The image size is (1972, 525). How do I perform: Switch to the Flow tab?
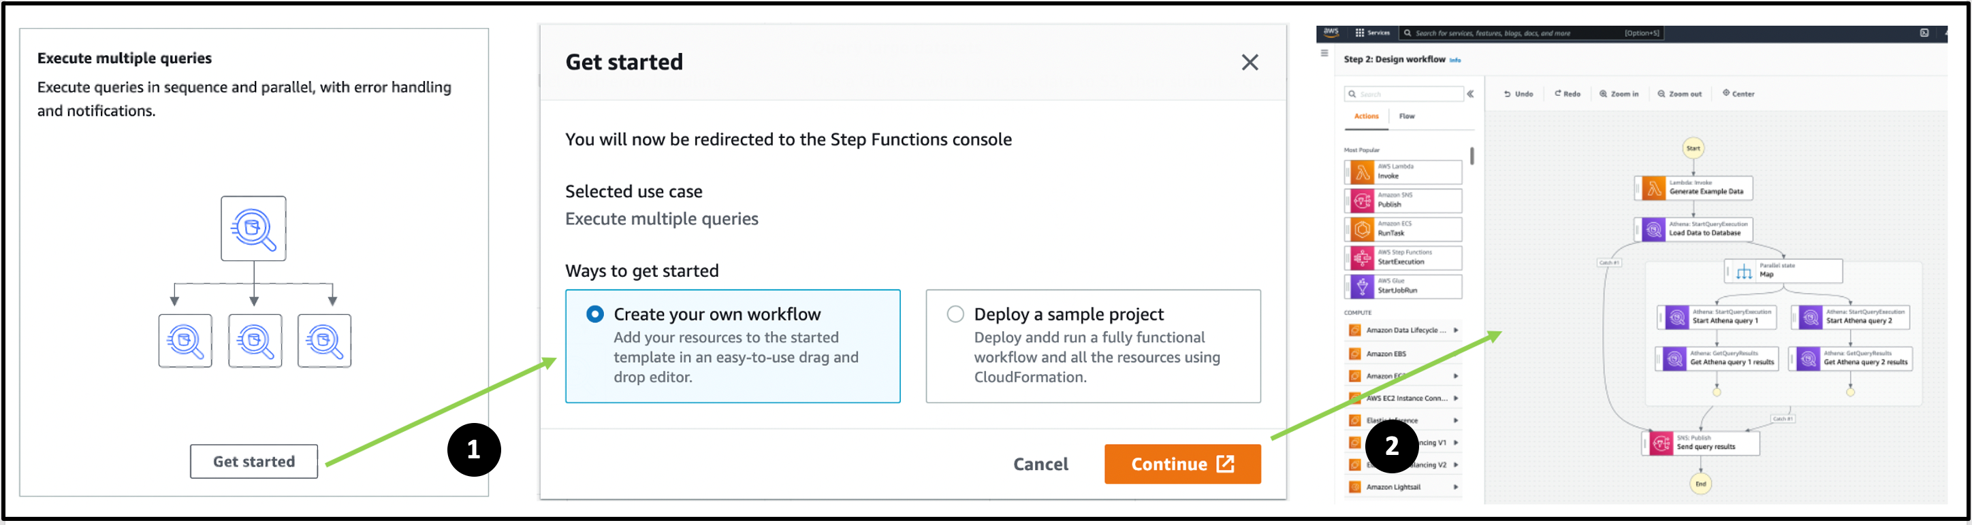(1406, 116)
